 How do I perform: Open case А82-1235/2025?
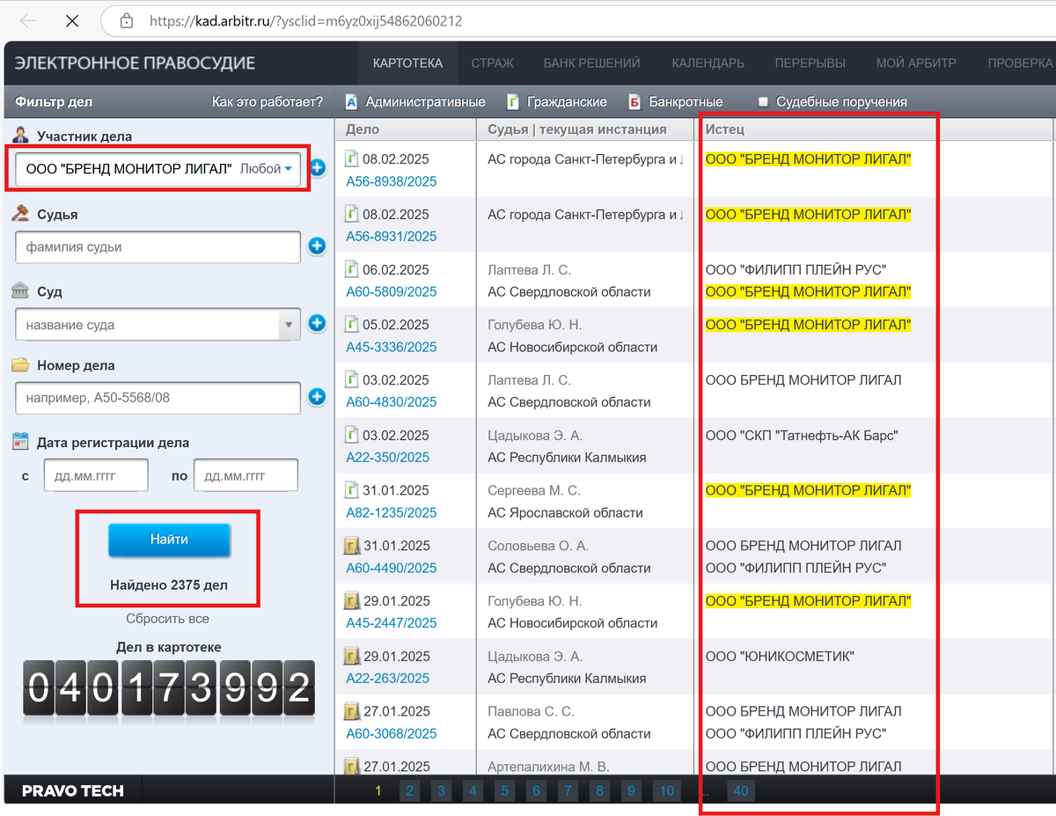tap(391, 512)
